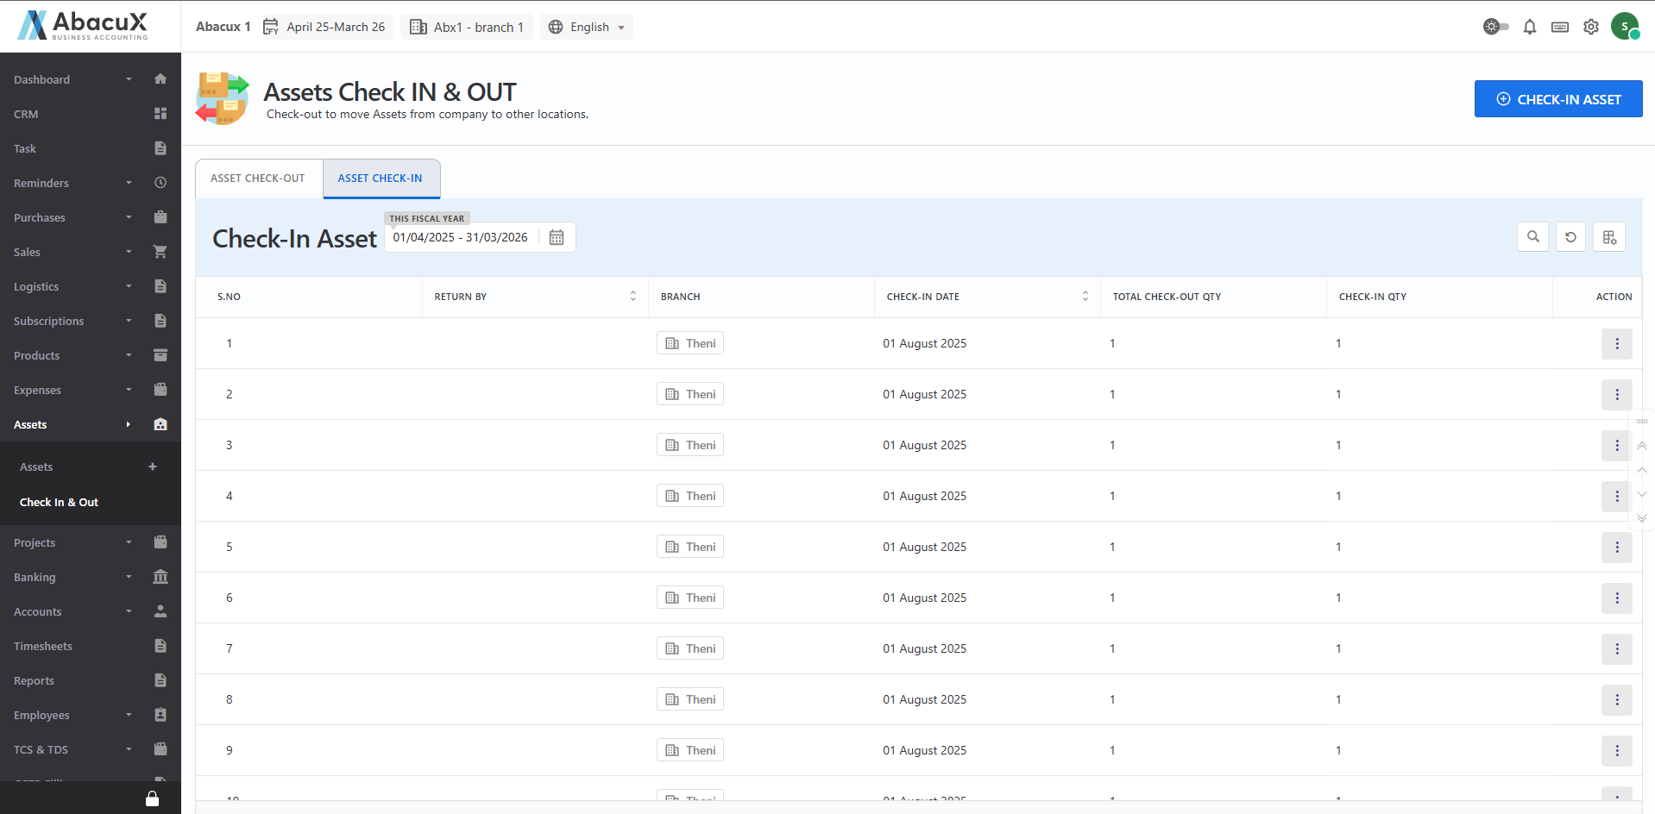Click the refresh icon beside search
This screenshot has width=1655, height=814.
coord(1570,237)
